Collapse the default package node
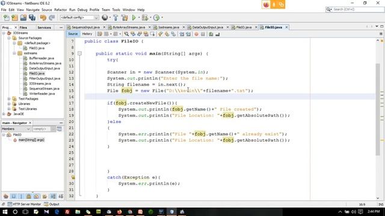This screenshot has width=385, height=216. pos(14,43)
